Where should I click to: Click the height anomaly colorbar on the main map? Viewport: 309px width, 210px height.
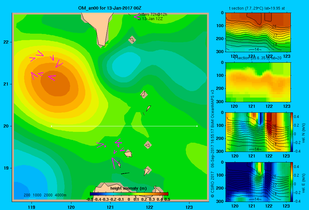(x=129, y=194)
